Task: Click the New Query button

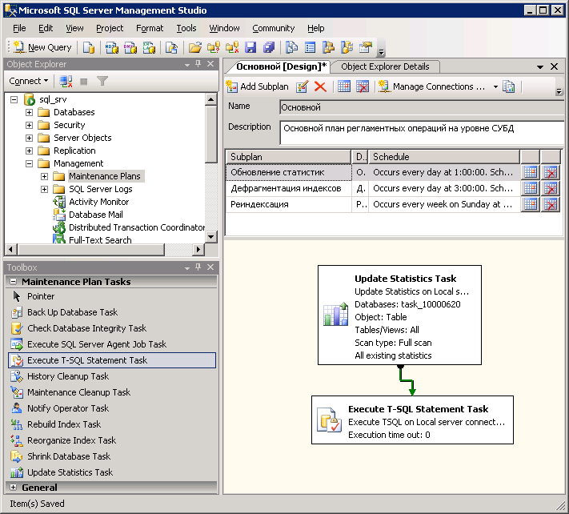Action: click(x=42, y=47)
